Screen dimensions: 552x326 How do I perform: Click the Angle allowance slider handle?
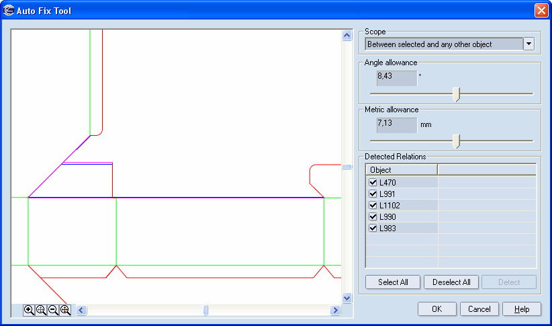point(456,94)
